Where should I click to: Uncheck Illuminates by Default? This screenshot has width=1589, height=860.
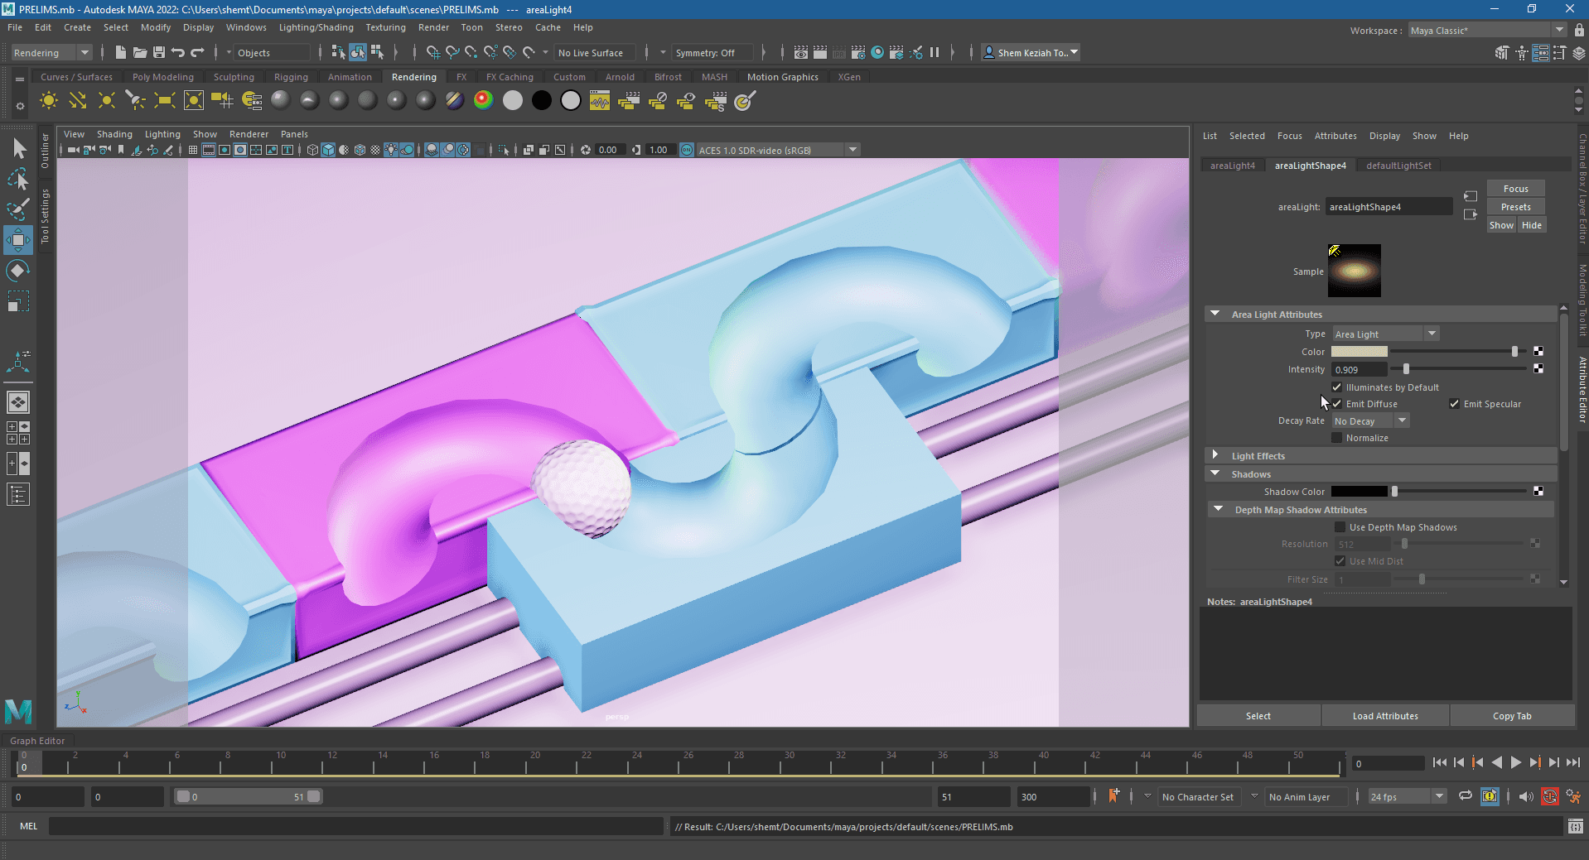coord(1336,387)
